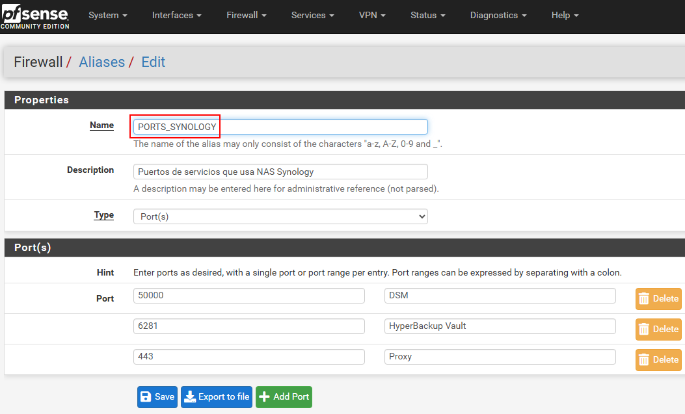This screenshot has height=414, width=685.
Task: Click the port field with 6281
Action: (x=249, y=326)
